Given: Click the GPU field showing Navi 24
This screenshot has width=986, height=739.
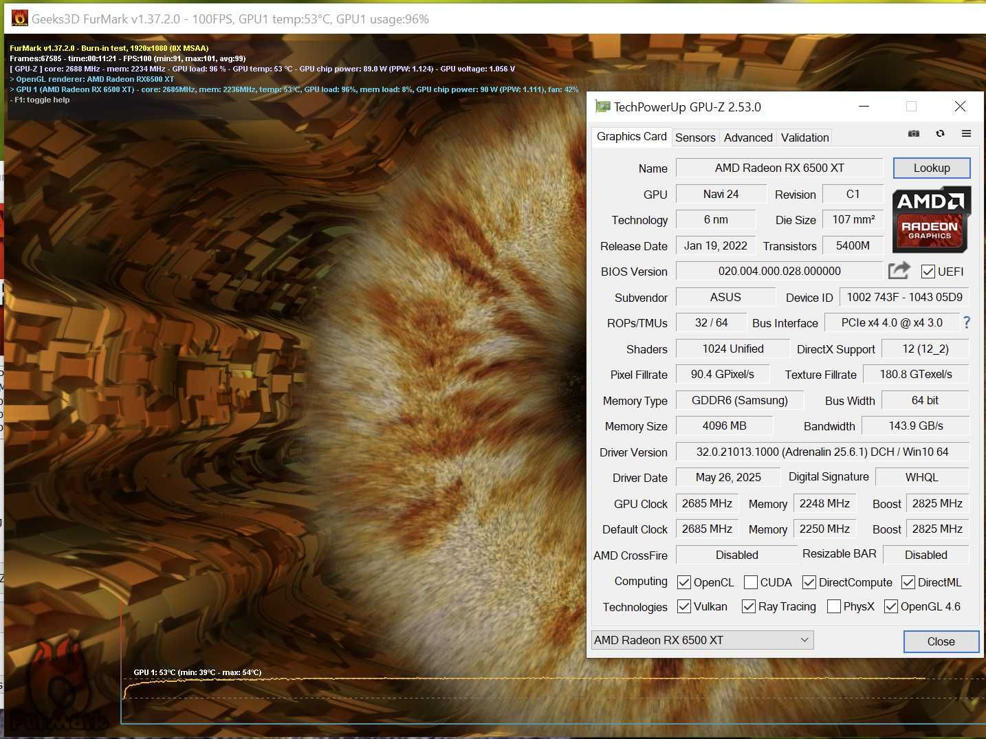Looking at the screenshot, I should click(x=721, y=194).
